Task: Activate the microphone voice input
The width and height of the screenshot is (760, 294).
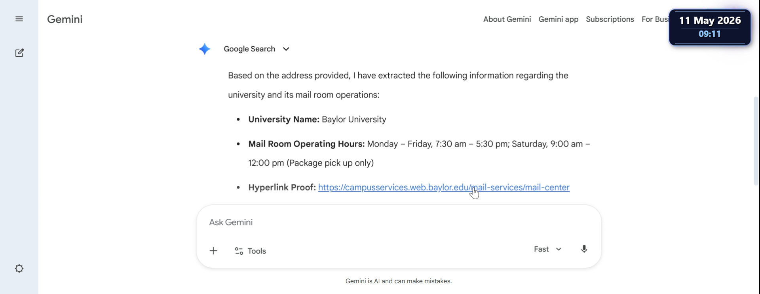Action: (x=584, y=249)
